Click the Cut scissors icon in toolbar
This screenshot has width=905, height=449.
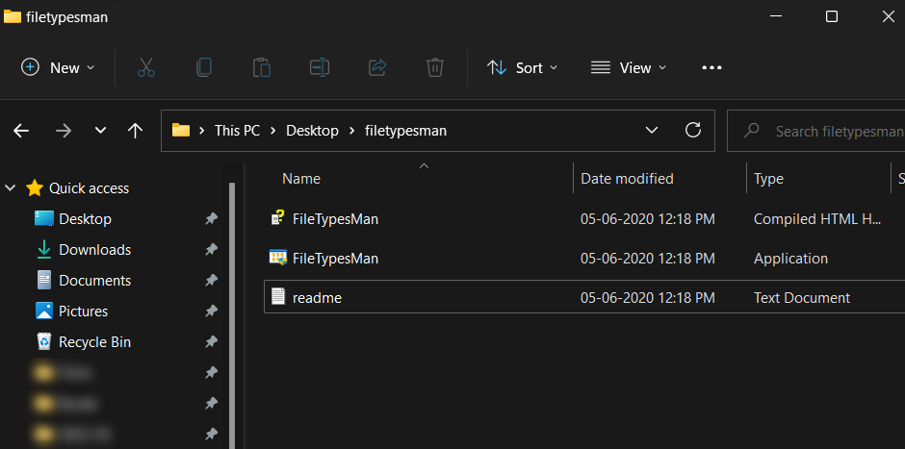coord(146,67)
